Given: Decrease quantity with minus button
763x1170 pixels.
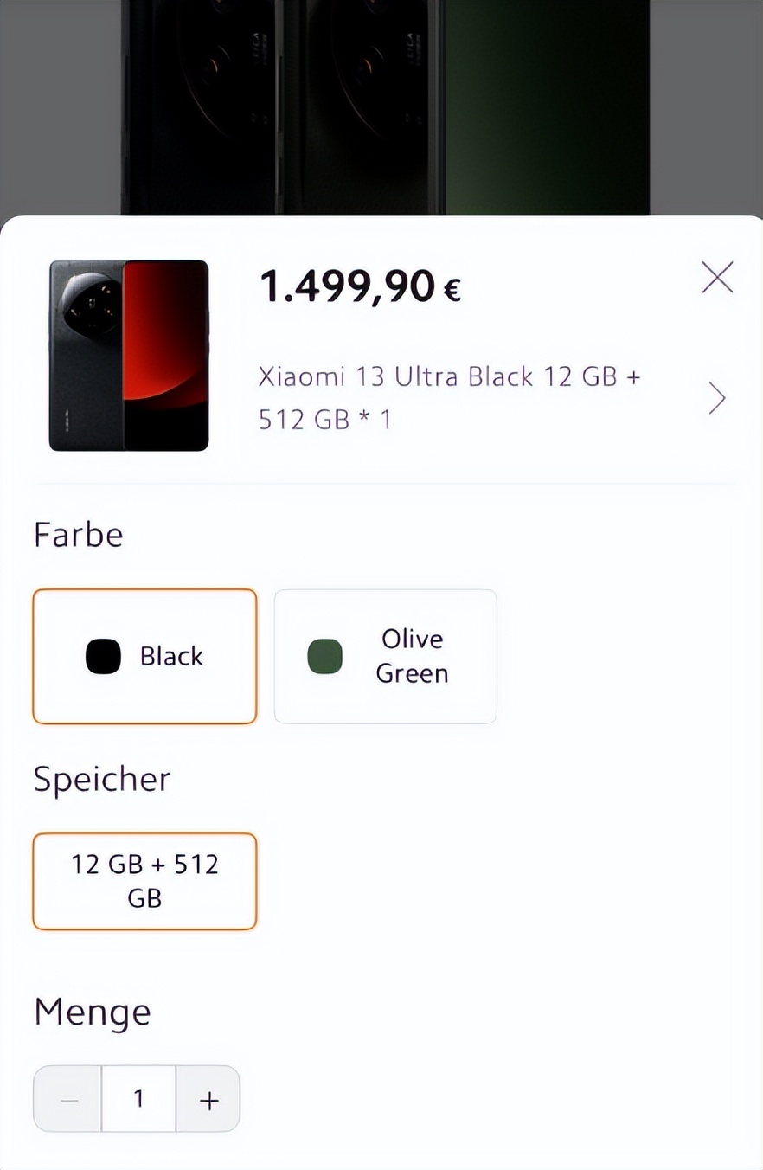Looking at the screenshot, I should [x=68, y=1099].
